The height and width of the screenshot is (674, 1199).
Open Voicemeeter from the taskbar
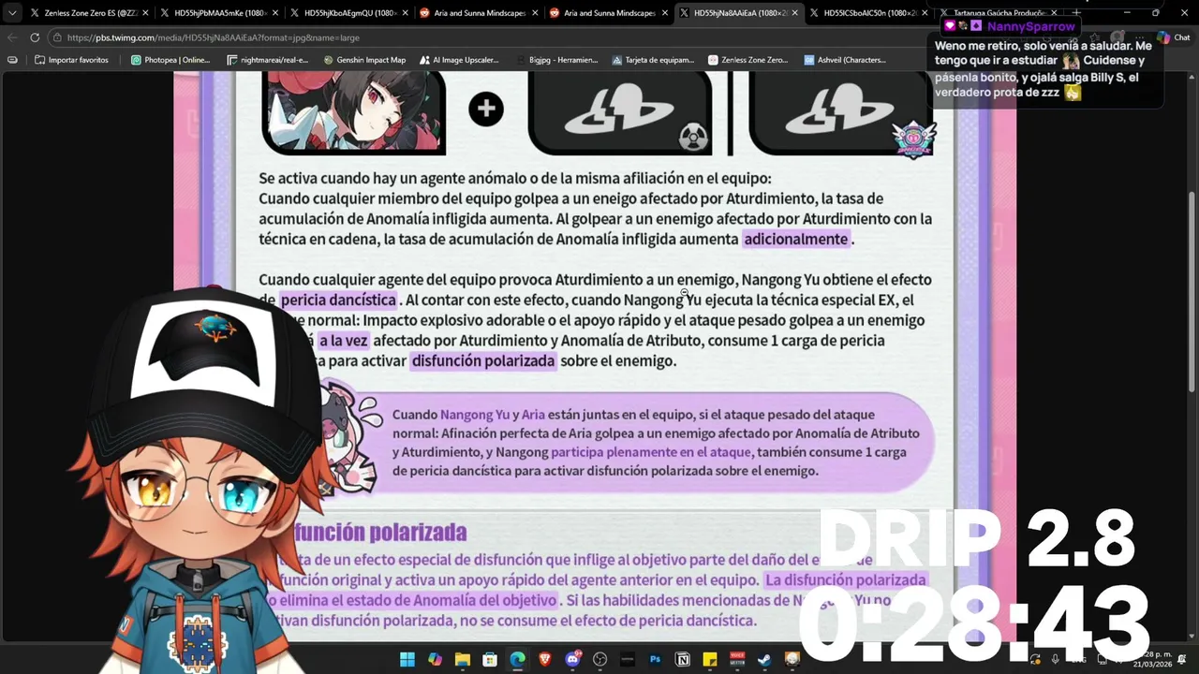(x=737, y=659)
